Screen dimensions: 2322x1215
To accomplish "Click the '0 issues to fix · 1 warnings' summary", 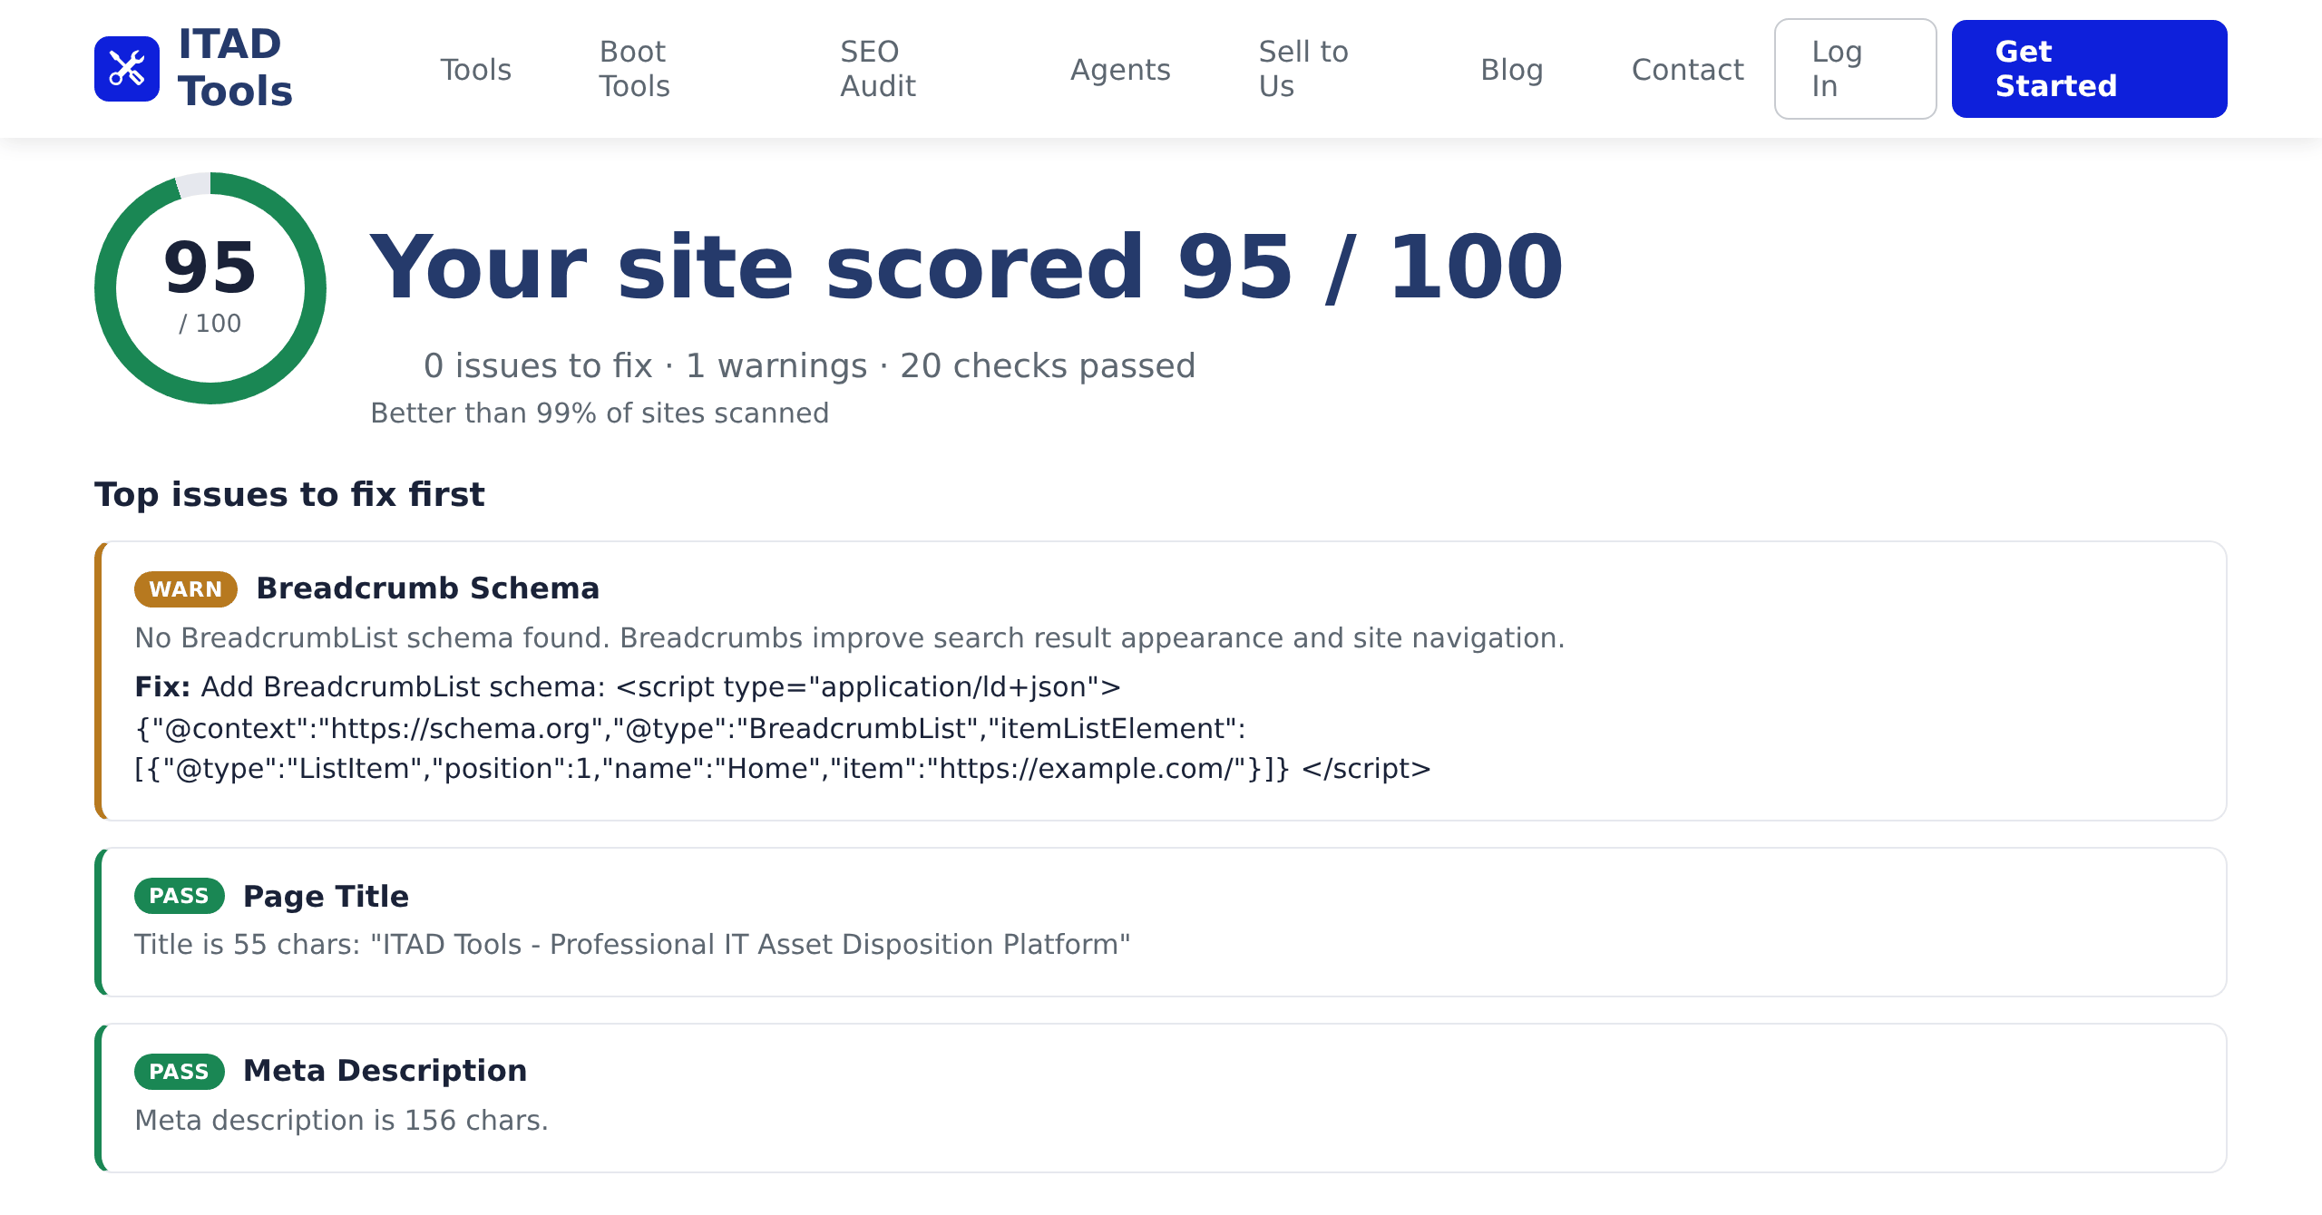I will click(809, 366).
